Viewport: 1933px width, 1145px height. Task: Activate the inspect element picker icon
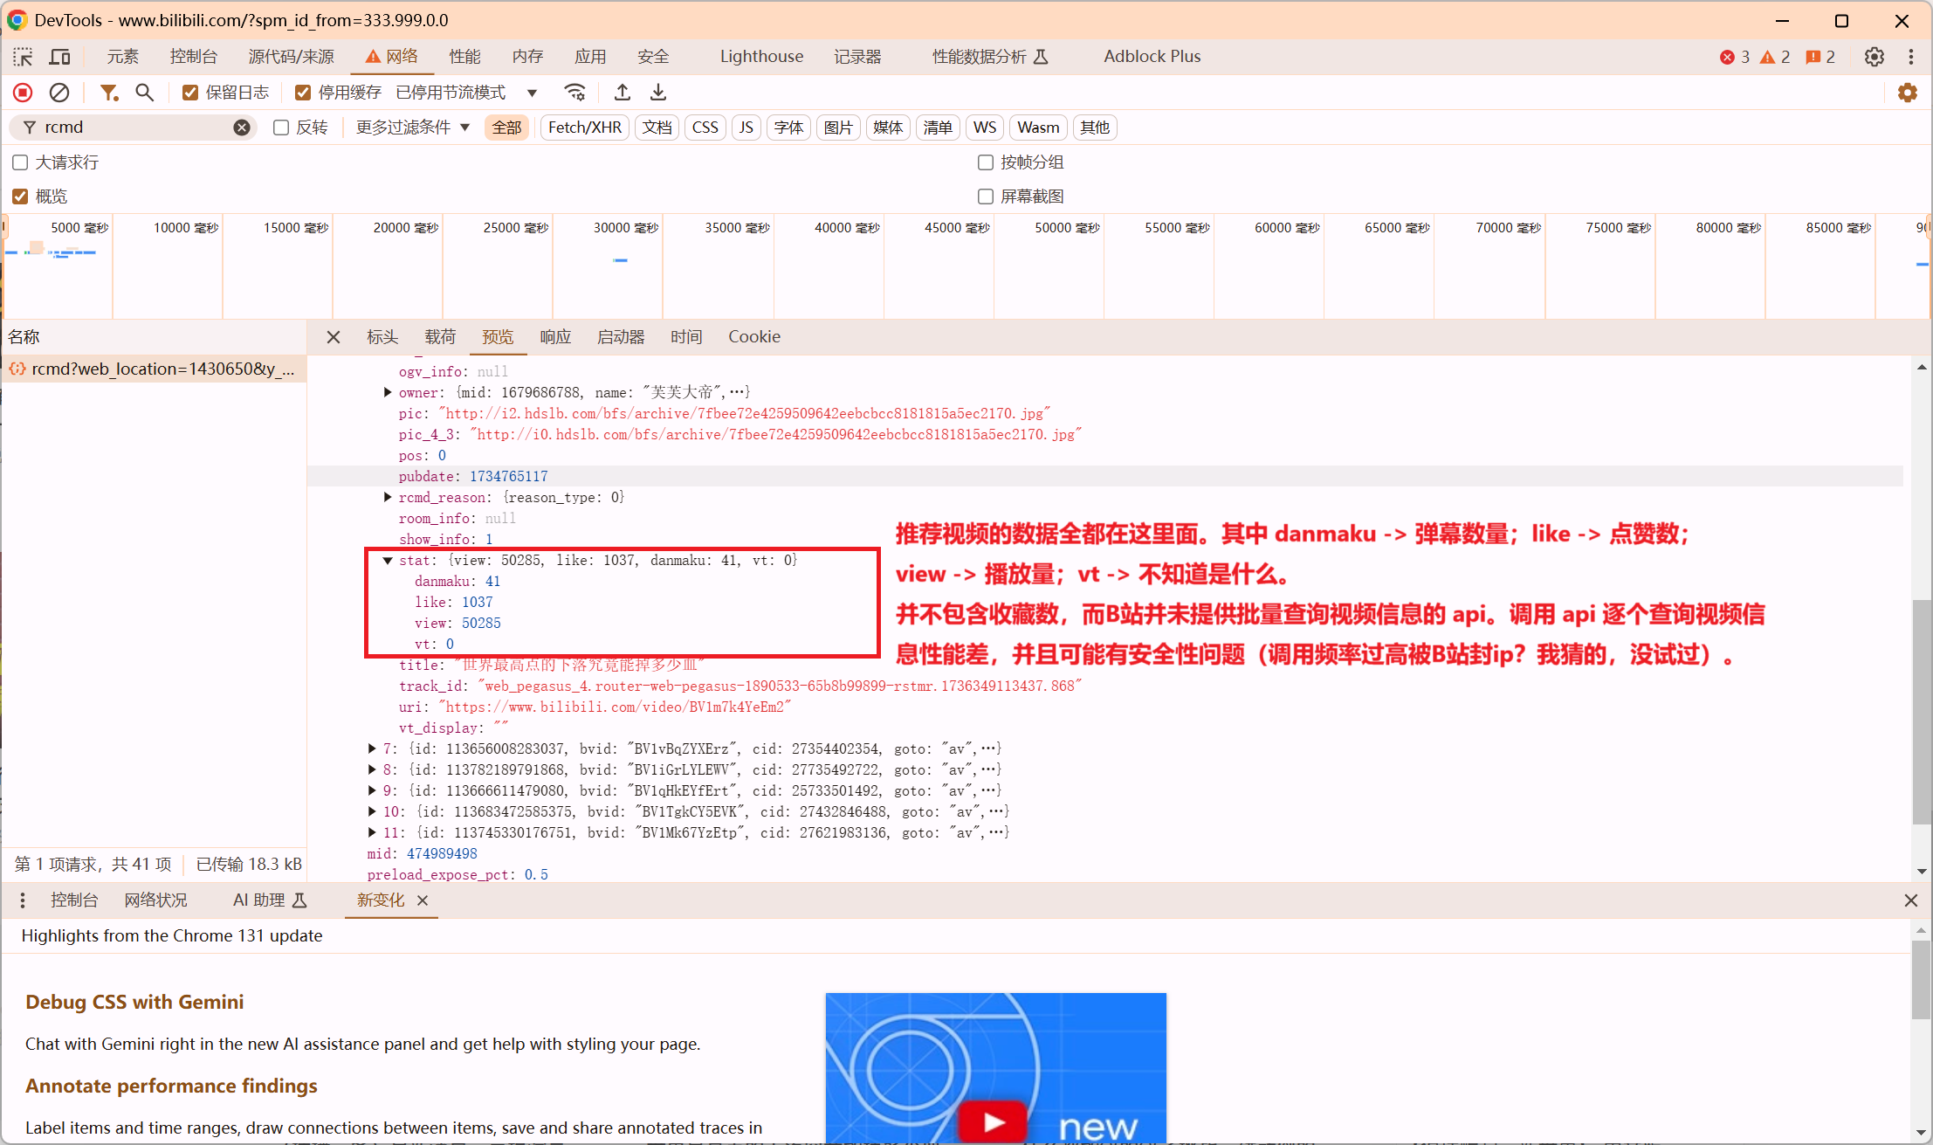(23, 57)
